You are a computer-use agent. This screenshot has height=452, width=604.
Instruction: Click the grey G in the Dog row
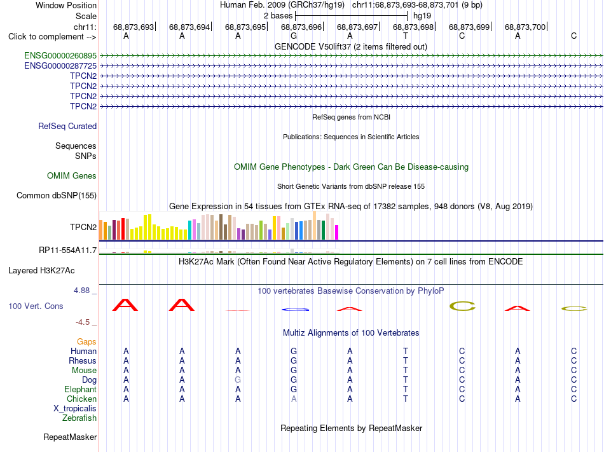(238, 380)
